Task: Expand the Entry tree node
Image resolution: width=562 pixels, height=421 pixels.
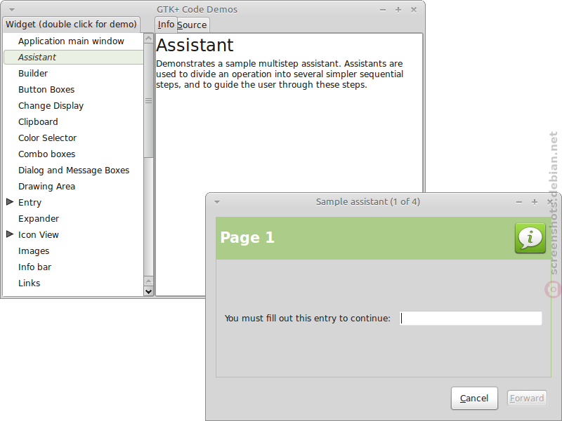Action: tap(10, 202)
